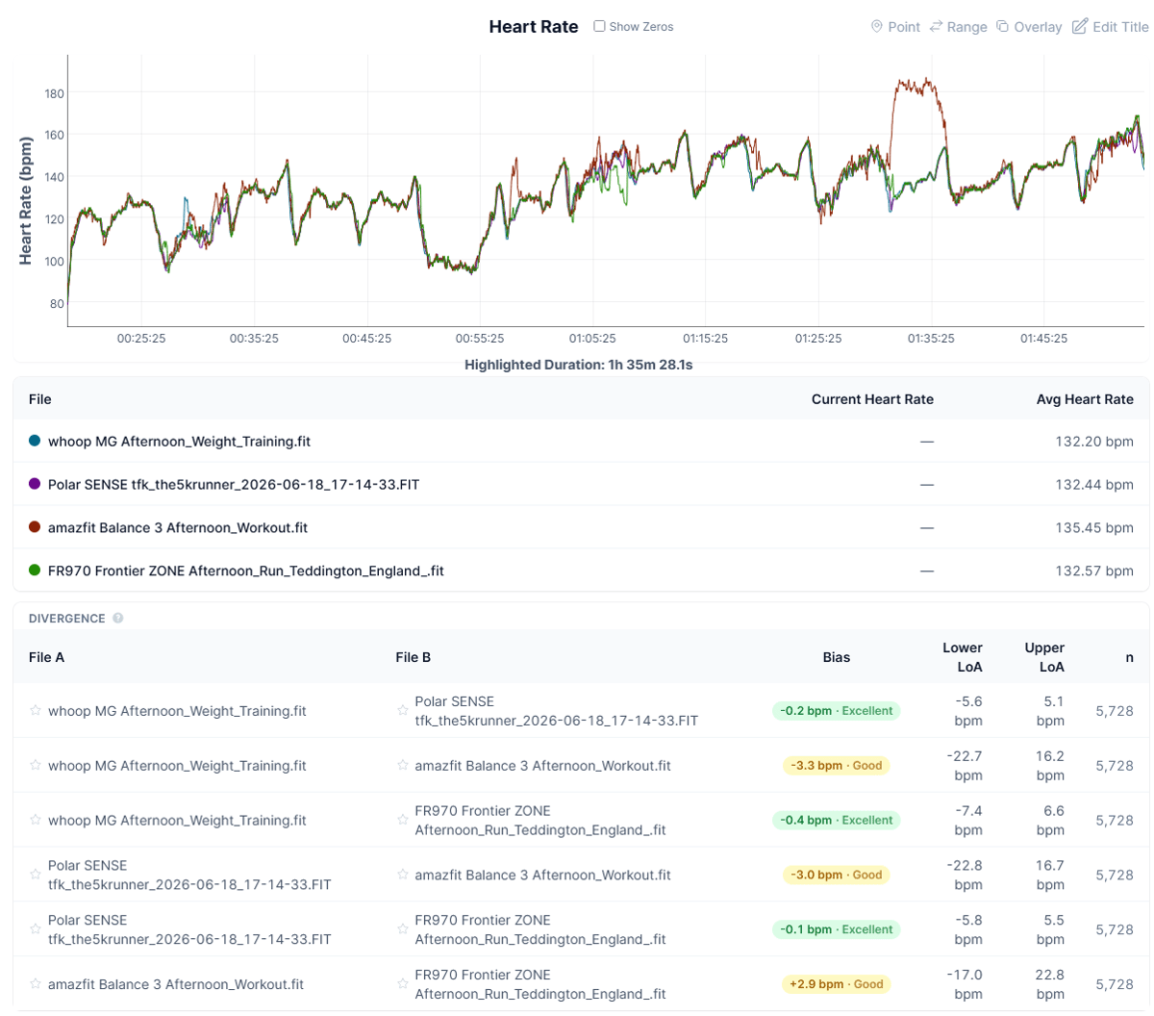Click the +2.9 bpm Good badge

click(836, 985)
